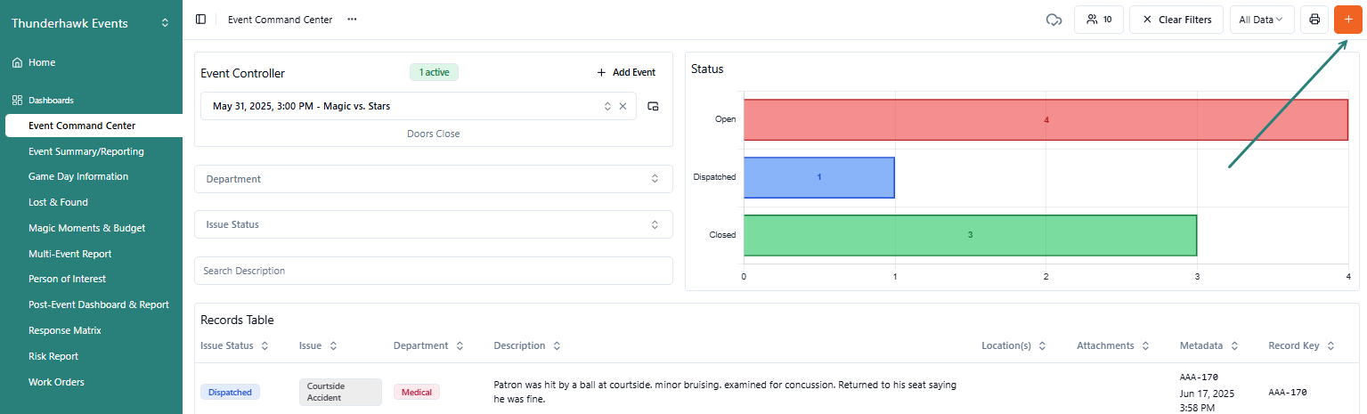Open Lost & Found dashboard
The height and width of the screenshot is (414, 1367).
[58, 202]
